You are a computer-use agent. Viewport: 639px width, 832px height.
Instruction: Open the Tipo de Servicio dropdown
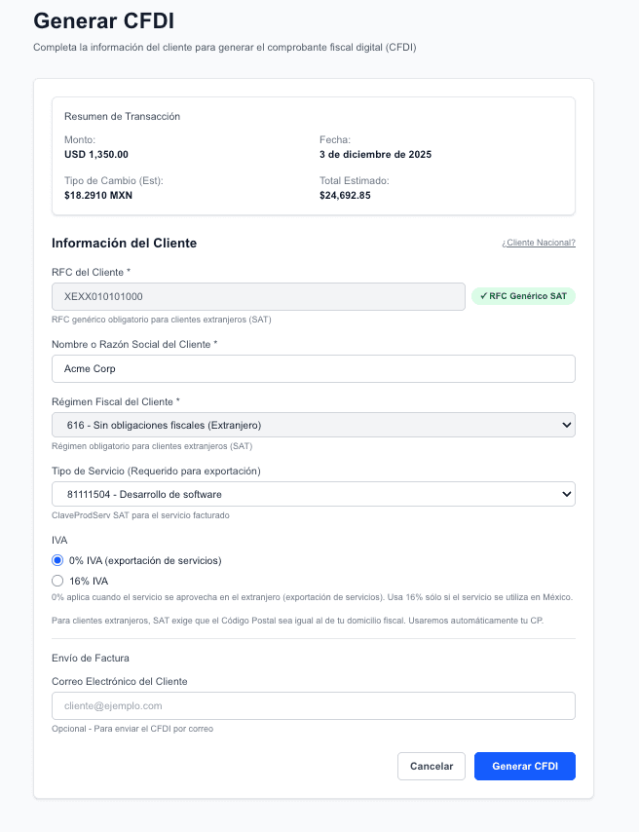pyautogui.click(x=313, y=494)
